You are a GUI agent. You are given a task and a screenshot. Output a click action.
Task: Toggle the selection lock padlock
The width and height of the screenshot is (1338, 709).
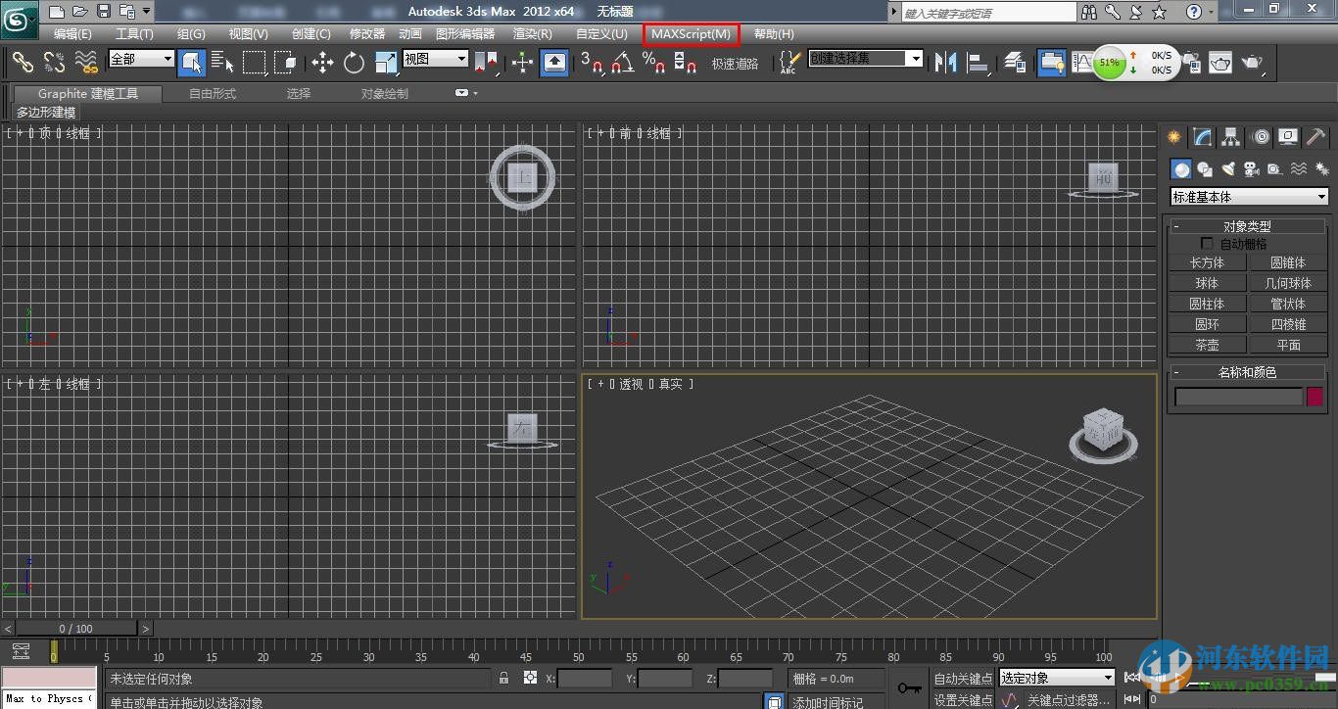tap(503, 678)
